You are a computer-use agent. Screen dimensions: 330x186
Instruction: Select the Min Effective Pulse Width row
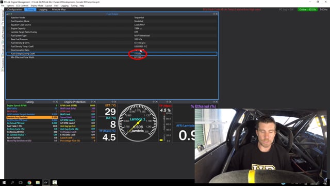(112, 57)
